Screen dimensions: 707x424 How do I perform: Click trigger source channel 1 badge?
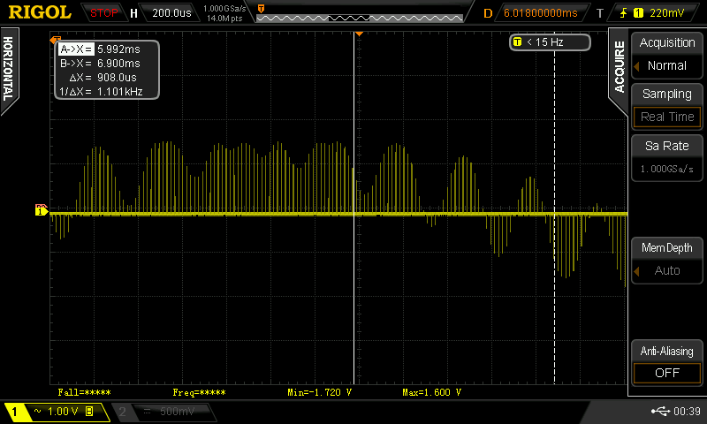coord(638,13)
